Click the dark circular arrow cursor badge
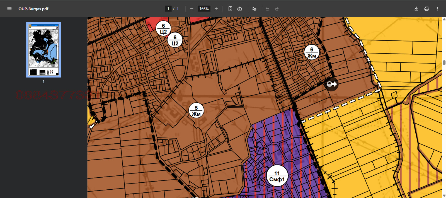The image size is (446, 198). 331,84
